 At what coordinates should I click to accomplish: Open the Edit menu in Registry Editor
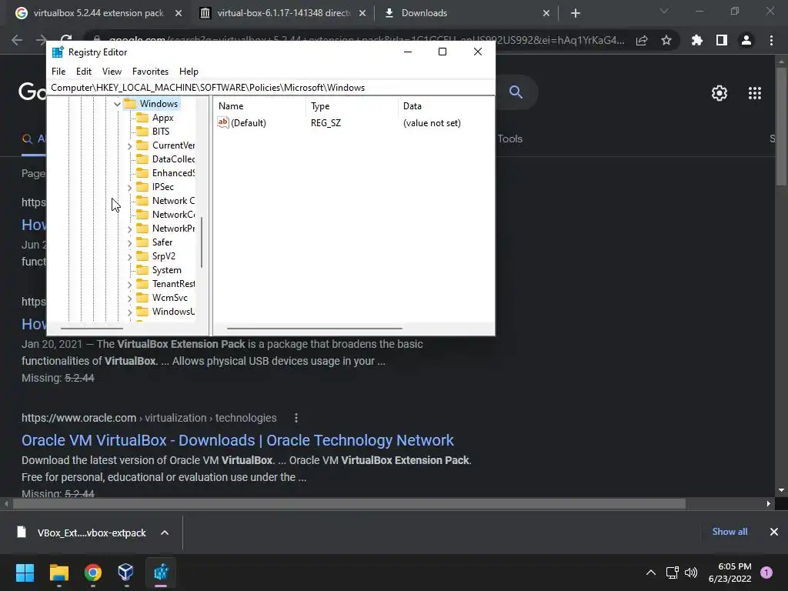pos(83,72)
